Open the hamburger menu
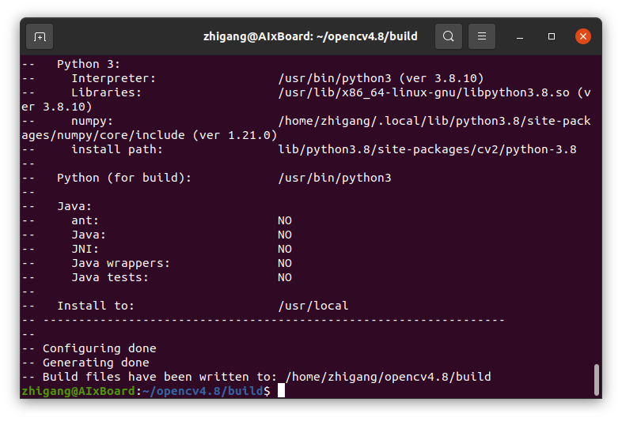 coord(482,36)
